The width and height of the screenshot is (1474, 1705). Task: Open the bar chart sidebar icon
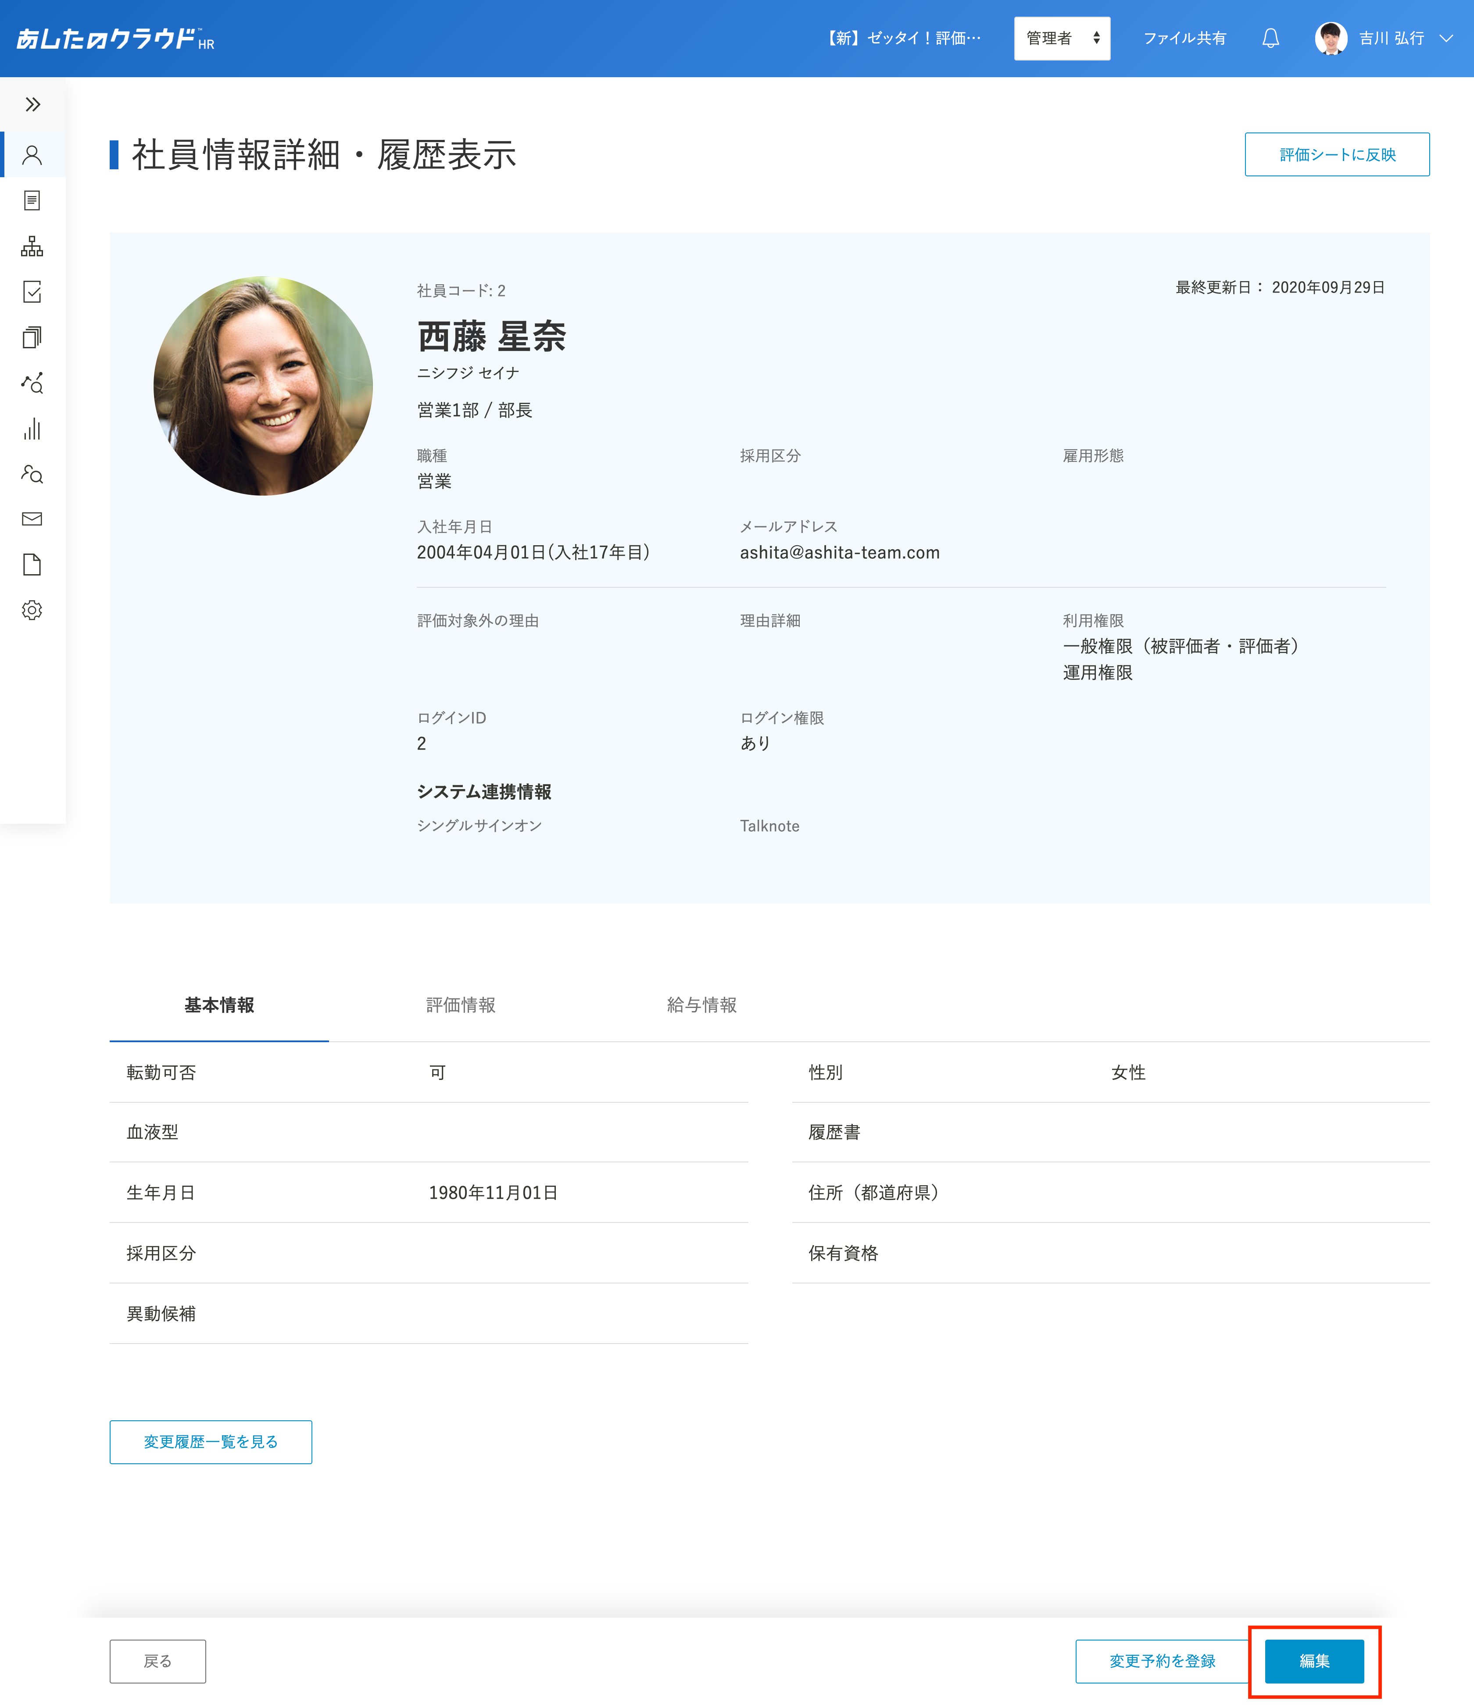(x=32, y=429)
